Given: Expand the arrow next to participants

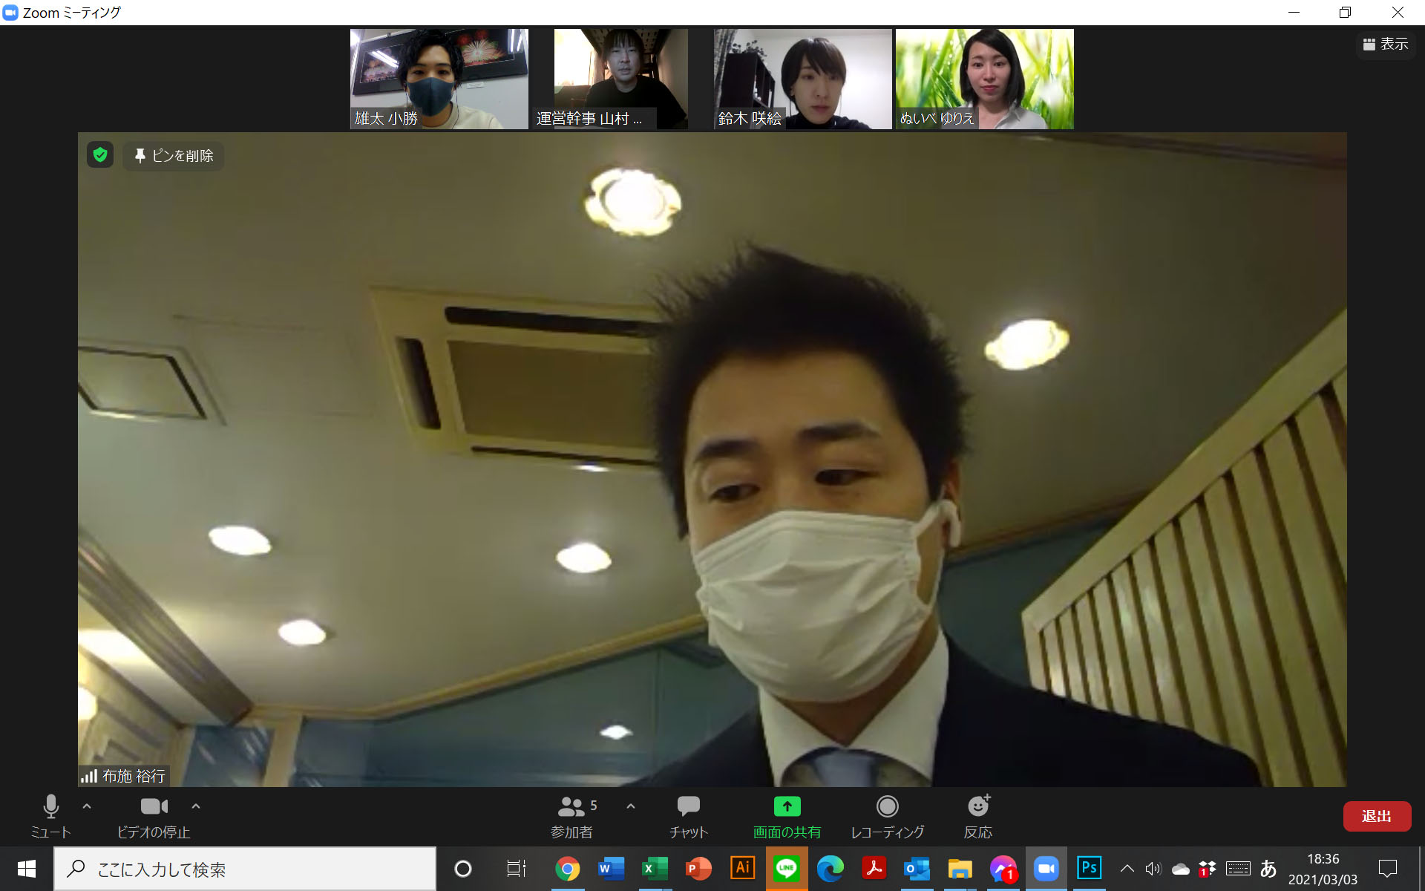Looking at the screenshot, I should 631,806.
